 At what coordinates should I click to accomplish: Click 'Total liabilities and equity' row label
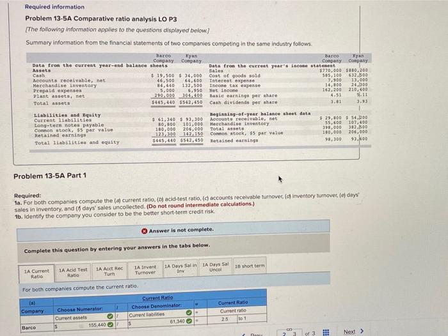tap(77, 142)
